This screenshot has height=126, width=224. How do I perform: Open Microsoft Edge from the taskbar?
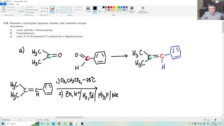coord(54,124)
